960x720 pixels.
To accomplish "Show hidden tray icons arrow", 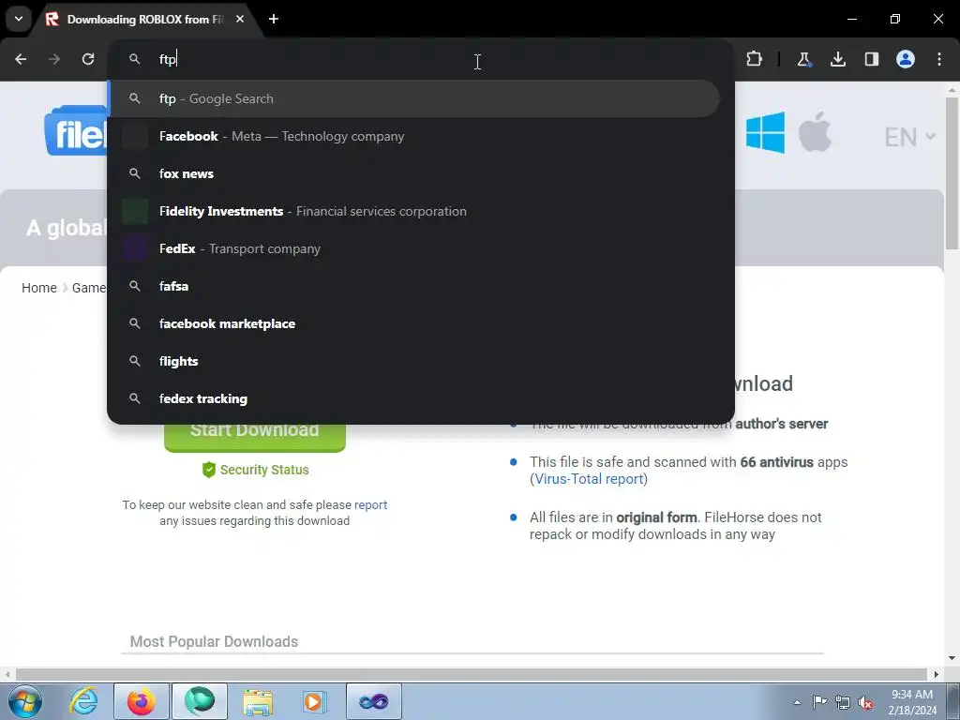I will (x=797, y=702).
